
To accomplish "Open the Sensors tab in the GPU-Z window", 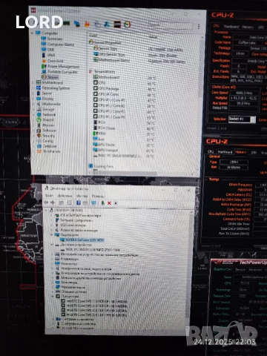I will [240, 269].
